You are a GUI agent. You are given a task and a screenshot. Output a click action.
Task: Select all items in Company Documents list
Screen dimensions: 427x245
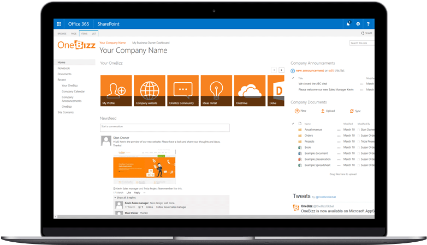tap(294, 124)
